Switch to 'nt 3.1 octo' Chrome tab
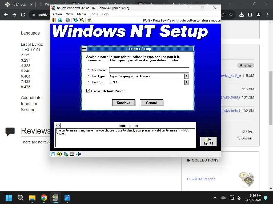Image resolution: width=273 pixels, height=204 pixels. pos(19,5)
